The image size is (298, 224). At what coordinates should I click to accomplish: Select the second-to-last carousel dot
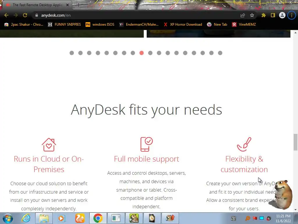click(211, 53)
